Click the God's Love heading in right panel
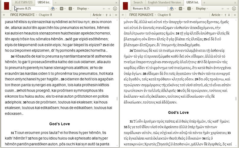Viewport: 239px width, 148px height. [178, 112]
